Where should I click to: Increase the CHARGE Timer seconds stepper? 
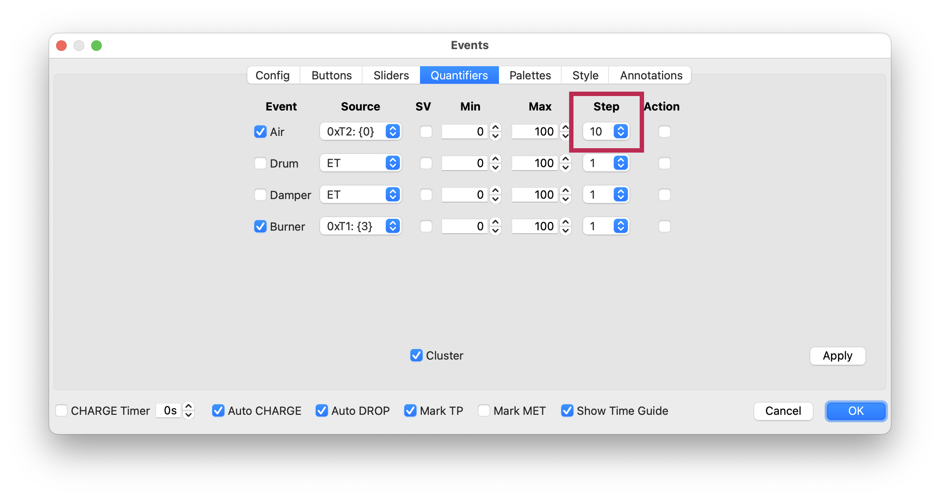point(189,406)
